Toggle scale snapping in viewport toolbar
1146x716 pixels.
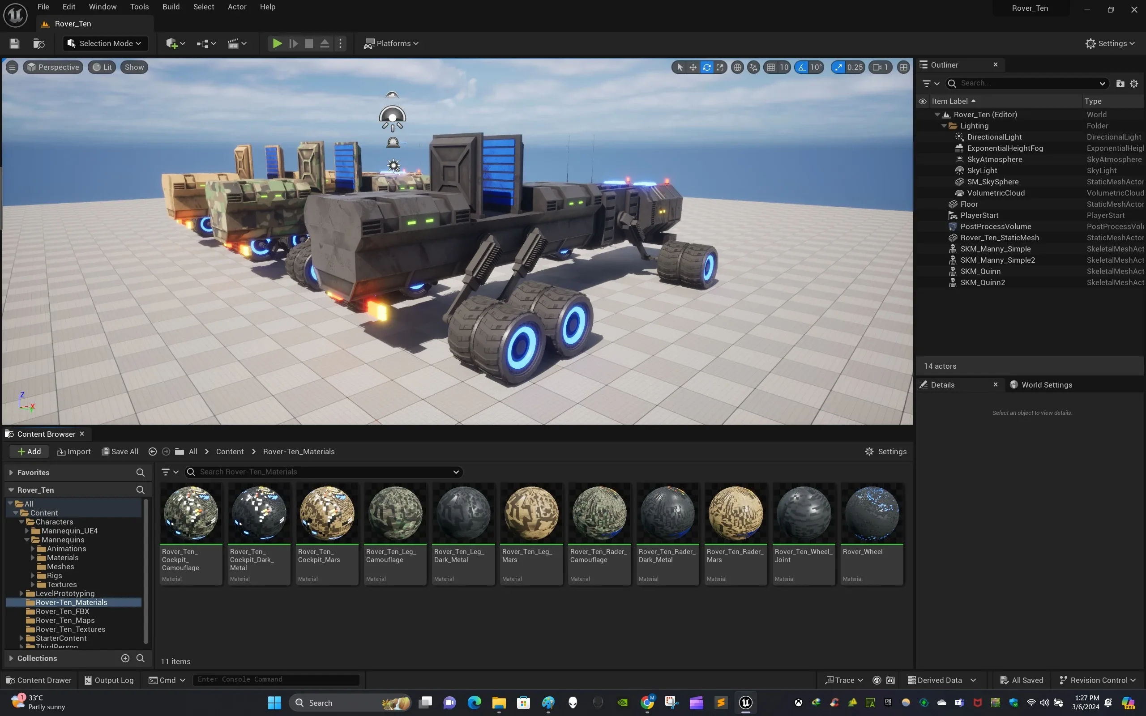point(838,67)
